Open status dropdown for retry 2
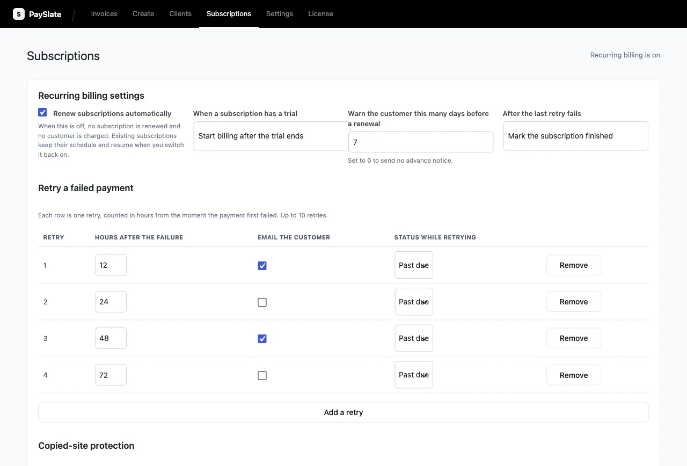This screenshot has width=687, height=466. (x=414, y=302)
